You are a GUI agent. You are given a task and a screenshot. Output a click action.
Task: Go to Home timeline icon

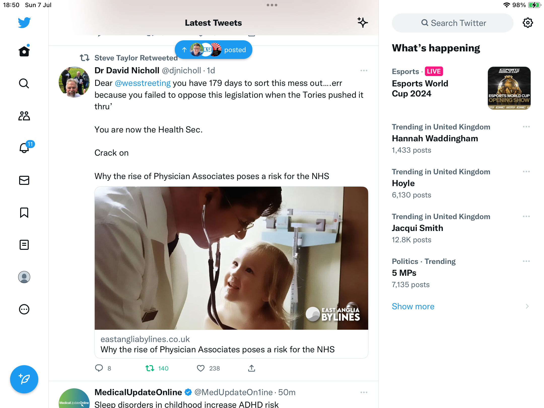point(24,51)
